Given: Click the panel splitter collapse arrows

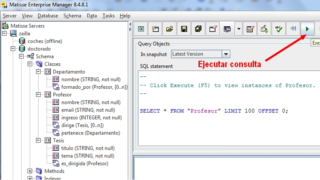Looking at the screenshot, I should [x=131, y=27].
